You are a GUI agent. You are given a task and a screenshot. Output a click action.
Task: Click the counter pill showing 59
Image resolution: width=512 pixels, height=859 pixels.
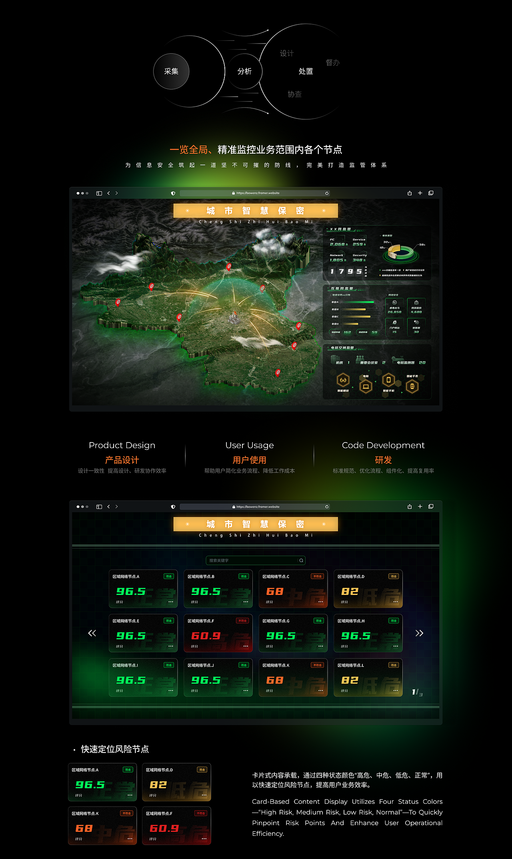point(368,332)
